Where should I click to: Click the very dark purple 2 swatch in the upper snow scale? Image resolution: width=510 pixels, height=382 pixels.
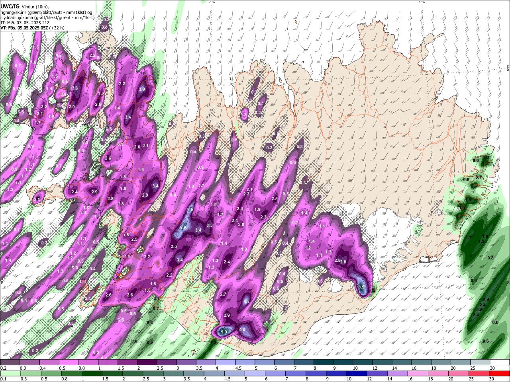[x=147, y=363]
